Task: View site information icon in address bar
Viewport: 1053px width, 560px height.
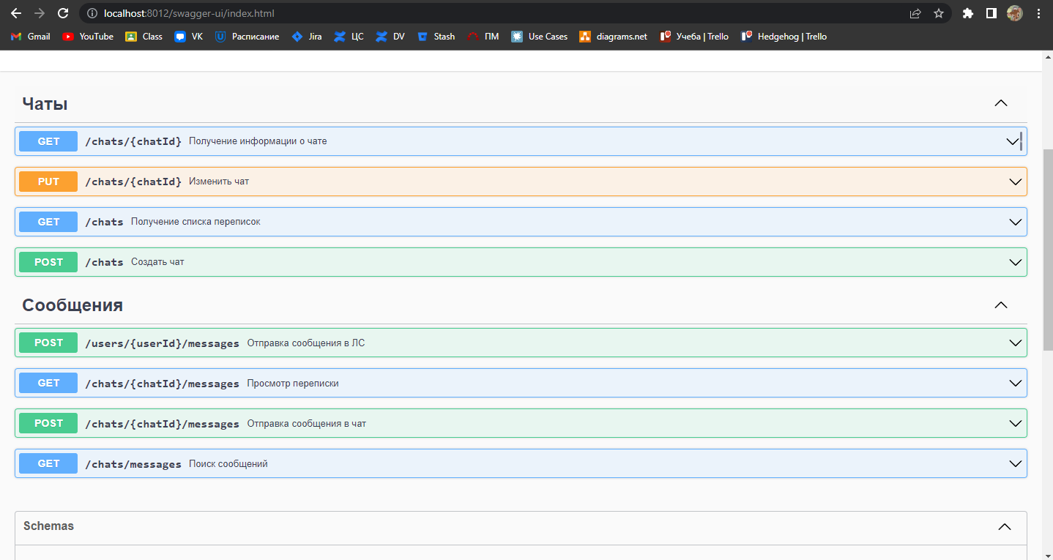Action: [92, 13]
